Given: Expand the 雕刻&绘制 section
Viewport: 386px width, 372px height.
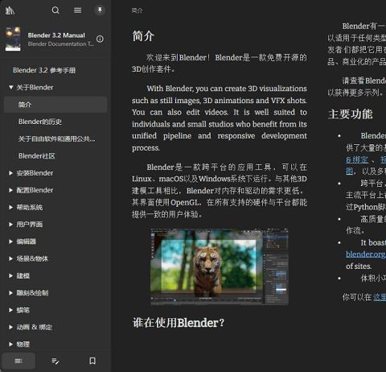Looking at the screenshot, I should (x=10, y=293).
